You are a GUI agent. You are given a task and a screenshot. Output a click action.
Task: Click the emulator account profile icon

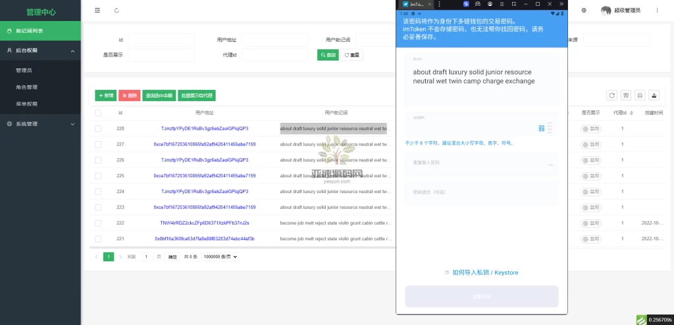(x=490, y=4)
